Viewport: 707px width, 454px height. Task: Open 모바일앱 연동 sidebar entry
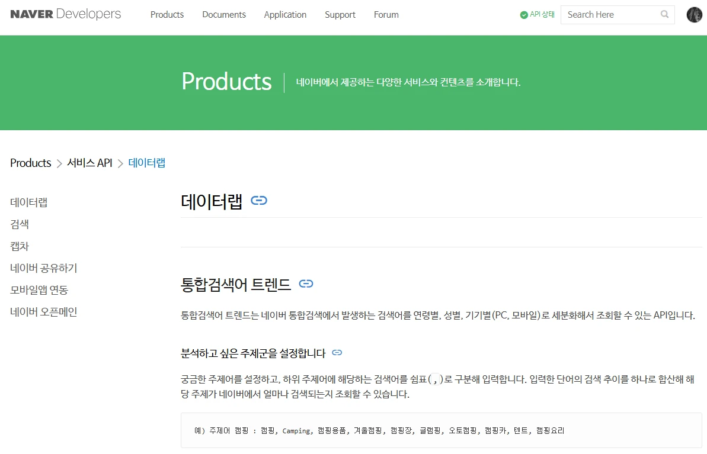click(39, 290)
